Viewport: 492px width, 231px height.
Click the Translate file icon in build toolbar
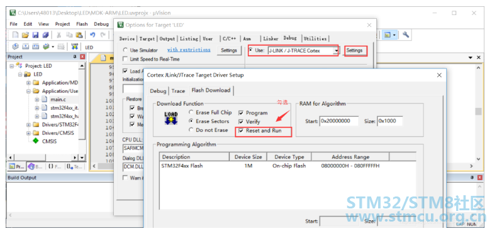click(15, 47)
